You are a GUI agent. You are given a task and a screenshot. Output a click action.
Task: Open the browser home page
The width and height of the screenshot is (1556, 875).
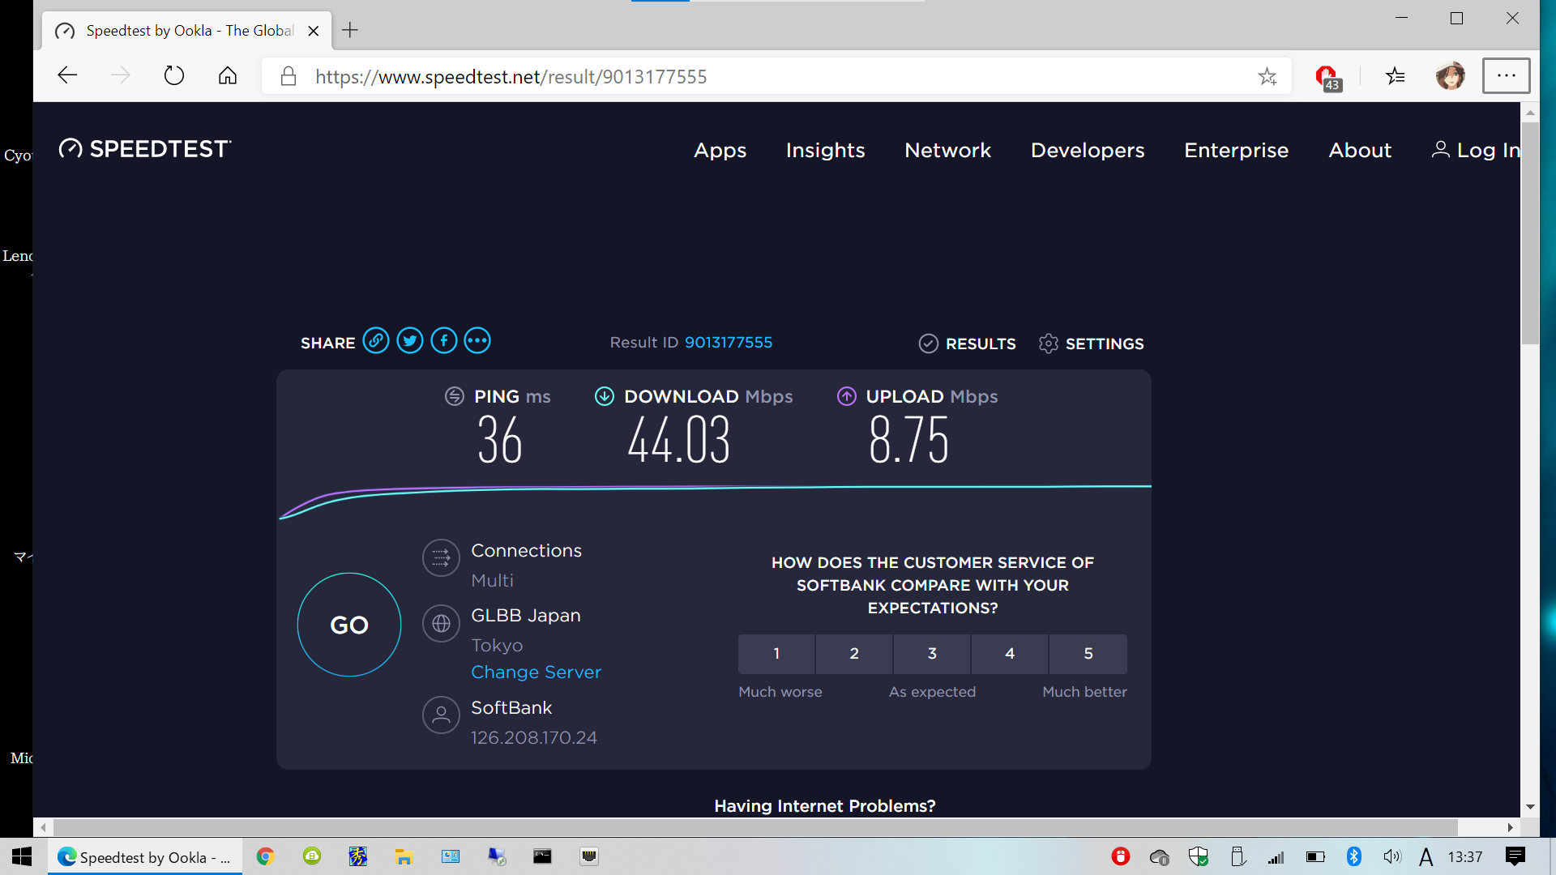tap(228, 76)
